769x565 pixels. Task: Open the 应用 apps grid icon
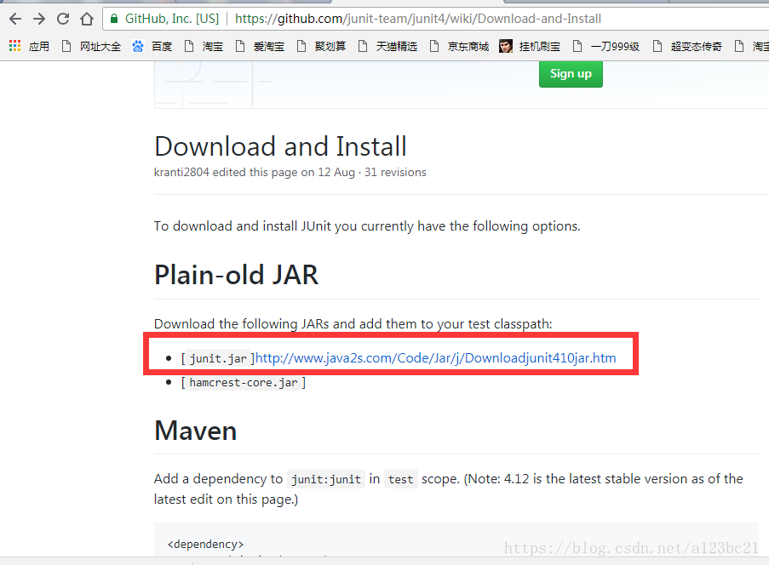[x=14, y=46]
